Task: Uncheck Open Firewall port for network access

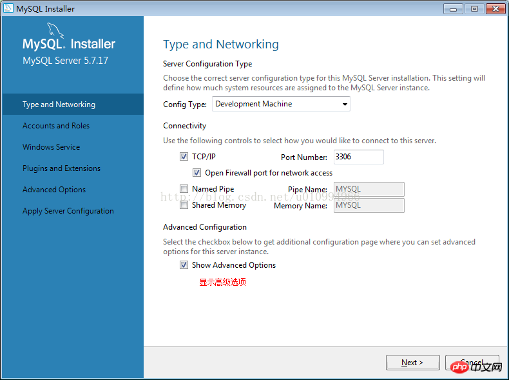Action: (197, 173)
